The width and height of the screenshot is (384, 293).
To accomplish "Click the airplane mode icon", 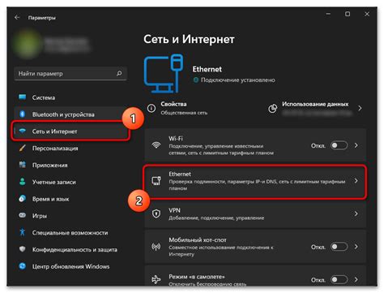I will [156, 280].
